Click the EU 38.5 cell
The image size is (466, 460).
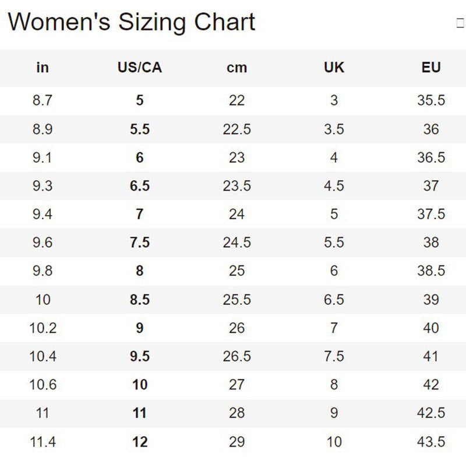click(431, 271)
